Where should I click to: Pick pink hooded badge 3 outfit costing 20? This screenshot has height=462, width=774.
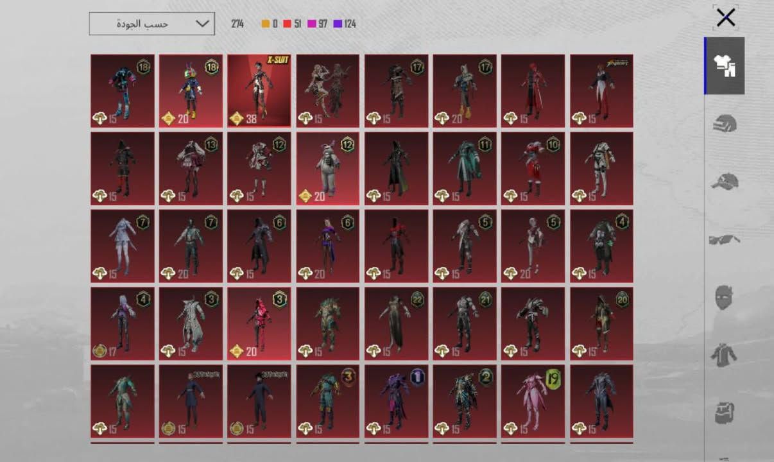point(259,323)
